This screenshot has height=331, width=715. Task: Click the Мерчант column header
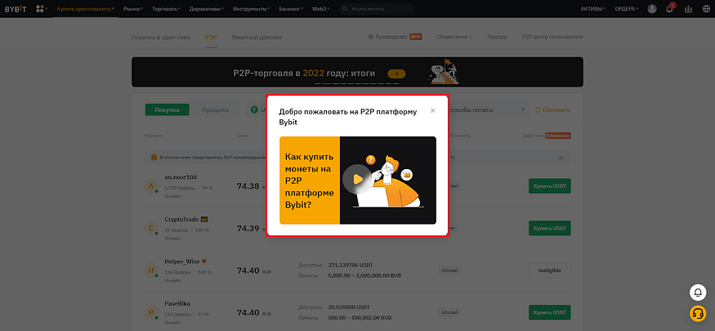coord(153,136)
